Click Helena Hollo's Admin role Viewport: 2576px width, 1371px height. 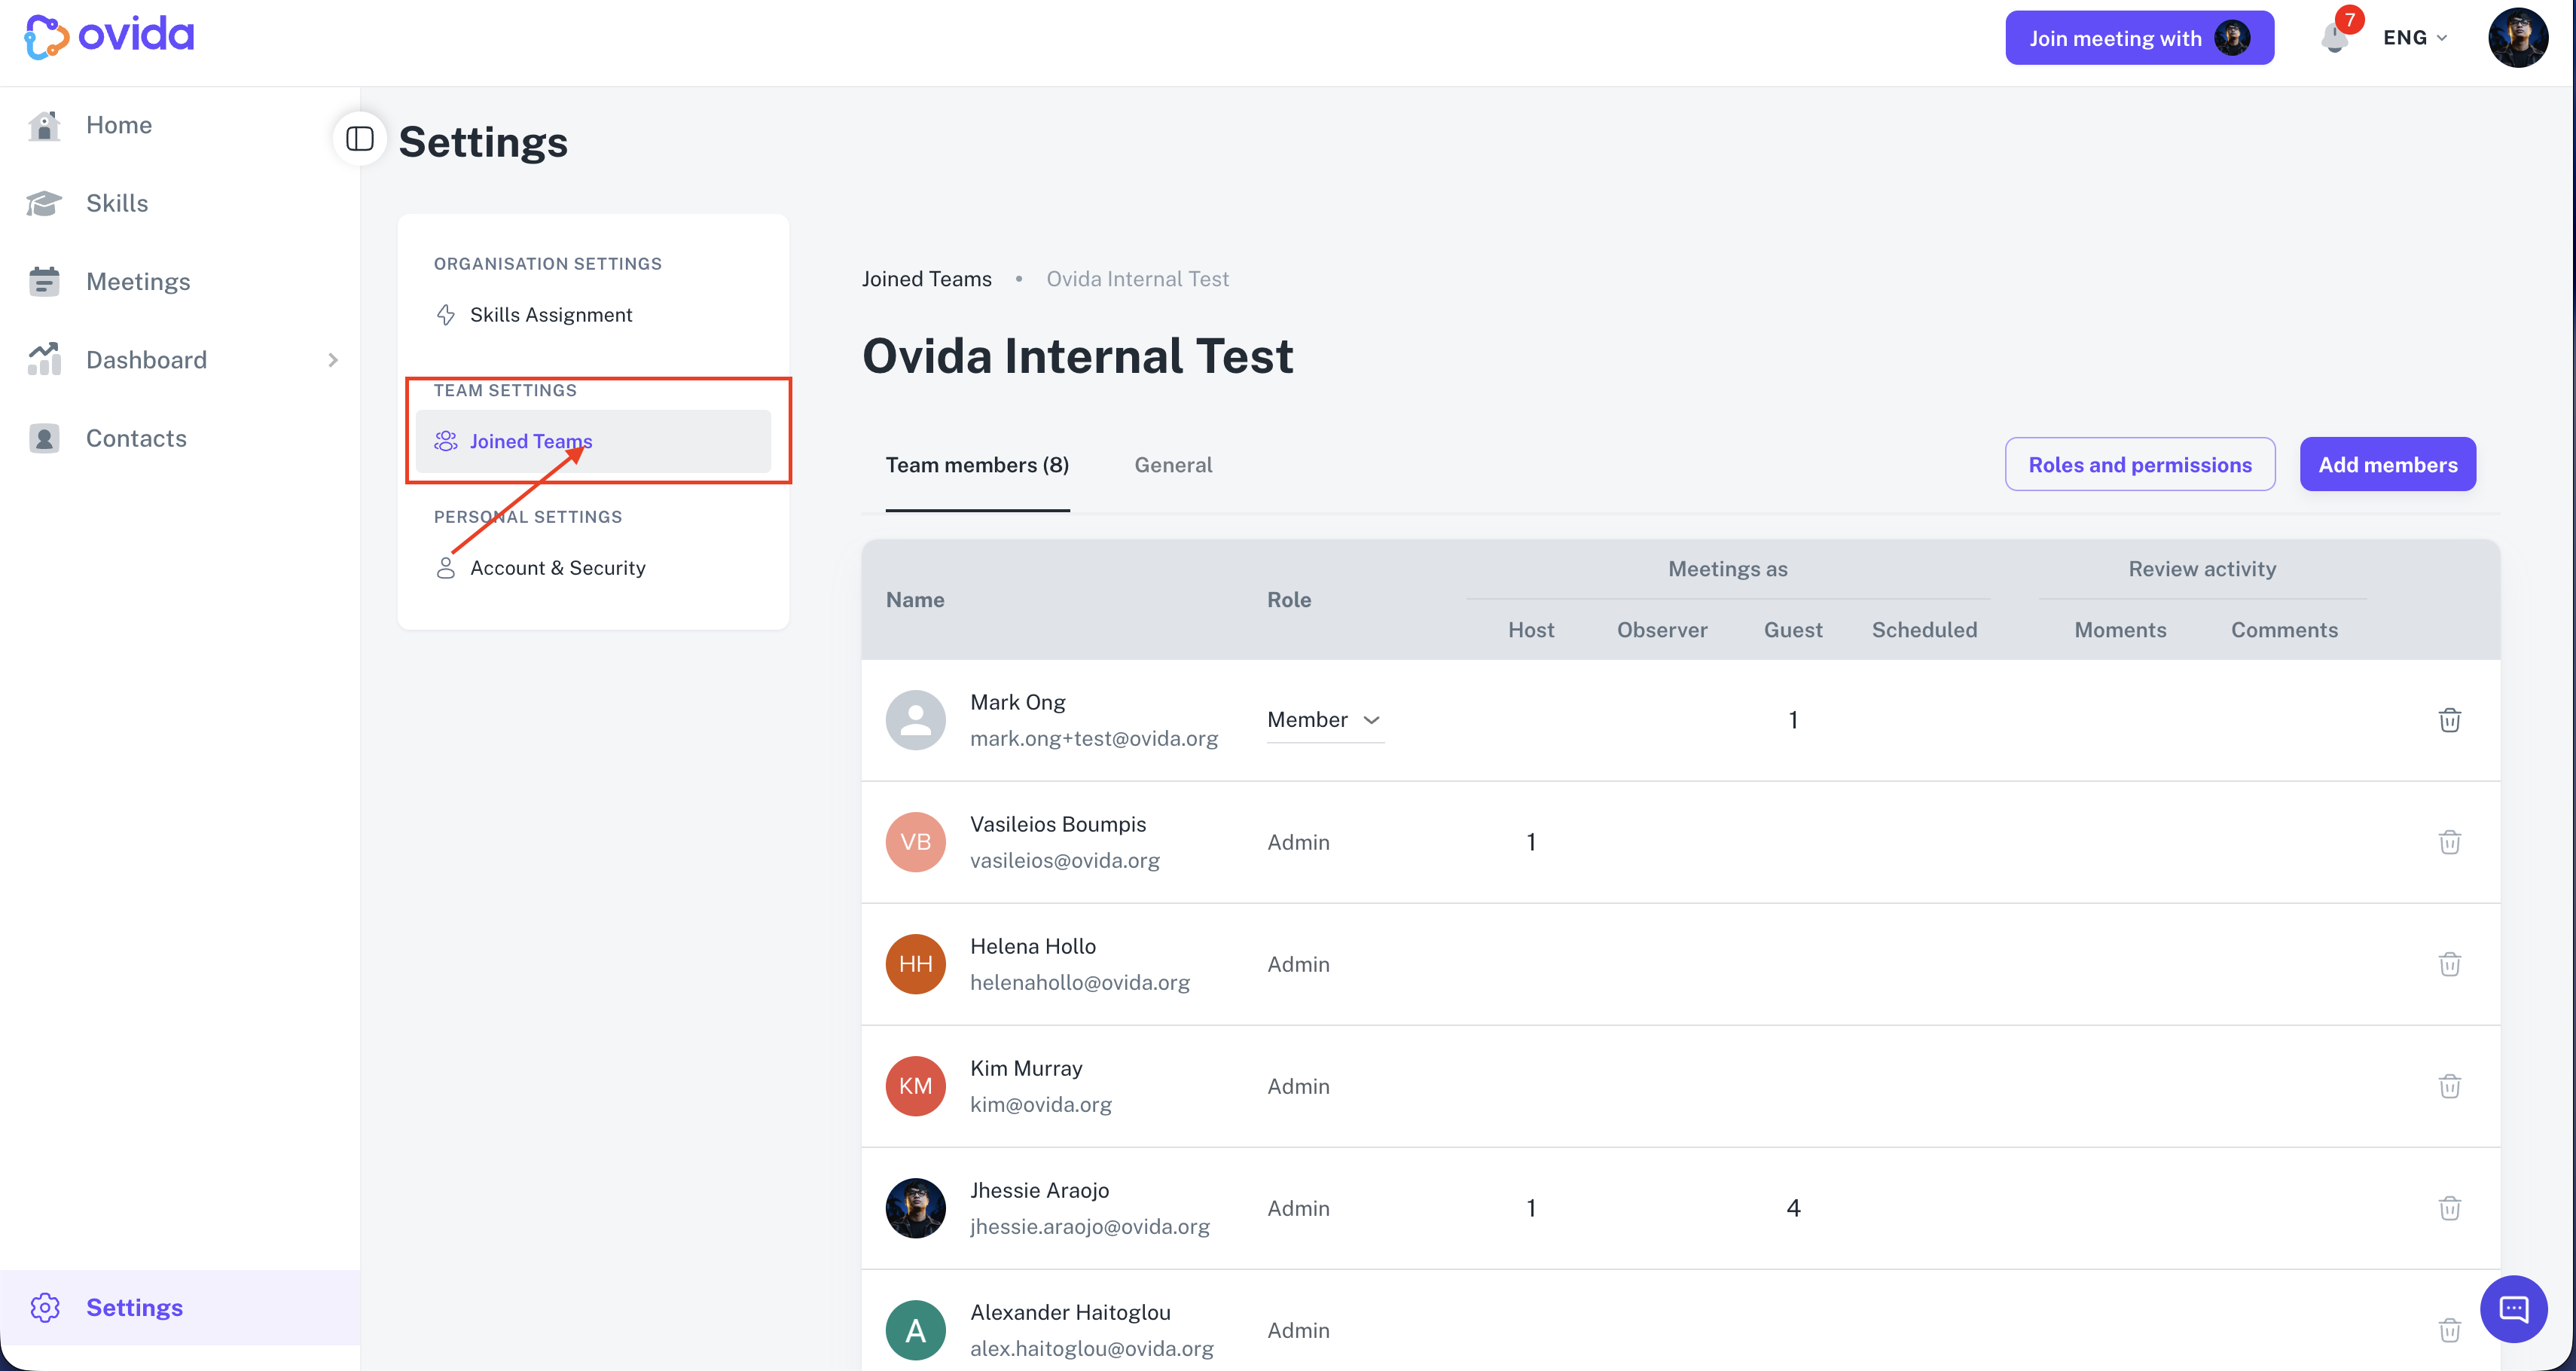pyautogui.click(x=1298, y=964)
